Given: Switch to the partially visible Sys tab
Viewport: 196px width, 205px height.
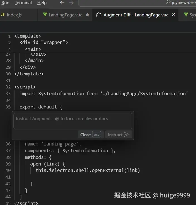Looking at the screenshot, I should pos(187,15).
